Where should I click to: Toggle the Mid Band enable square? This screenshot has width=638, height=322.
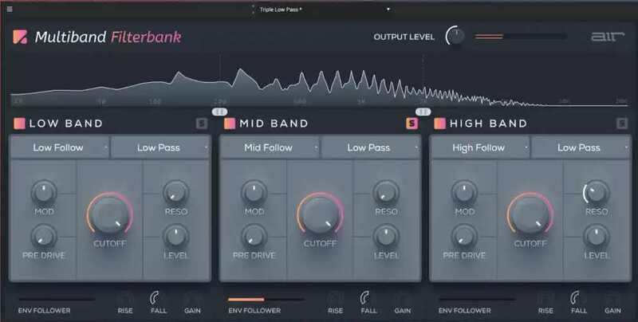(x=230, y=124)
